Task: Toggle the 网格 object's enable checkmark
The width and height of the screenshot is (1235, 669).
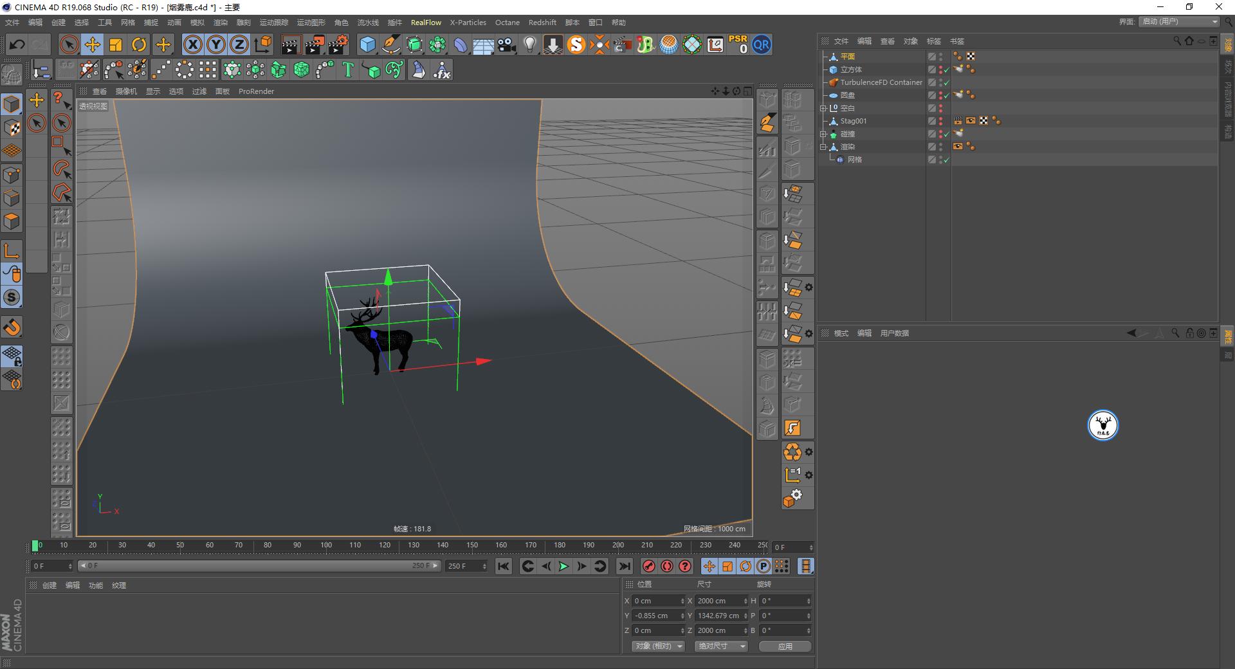Action: point(946,160)
